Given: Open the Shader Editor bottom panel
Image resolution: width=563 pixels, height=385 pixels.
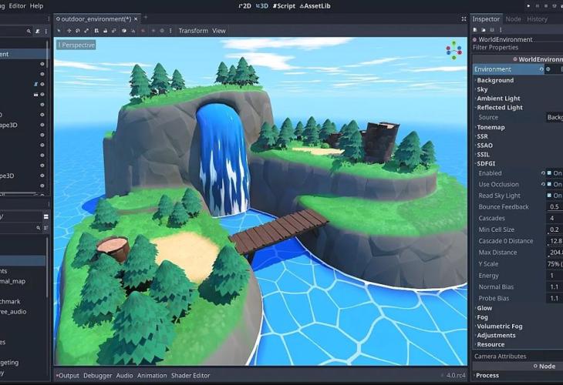Looking at the screenshot, I should (190, 376).
